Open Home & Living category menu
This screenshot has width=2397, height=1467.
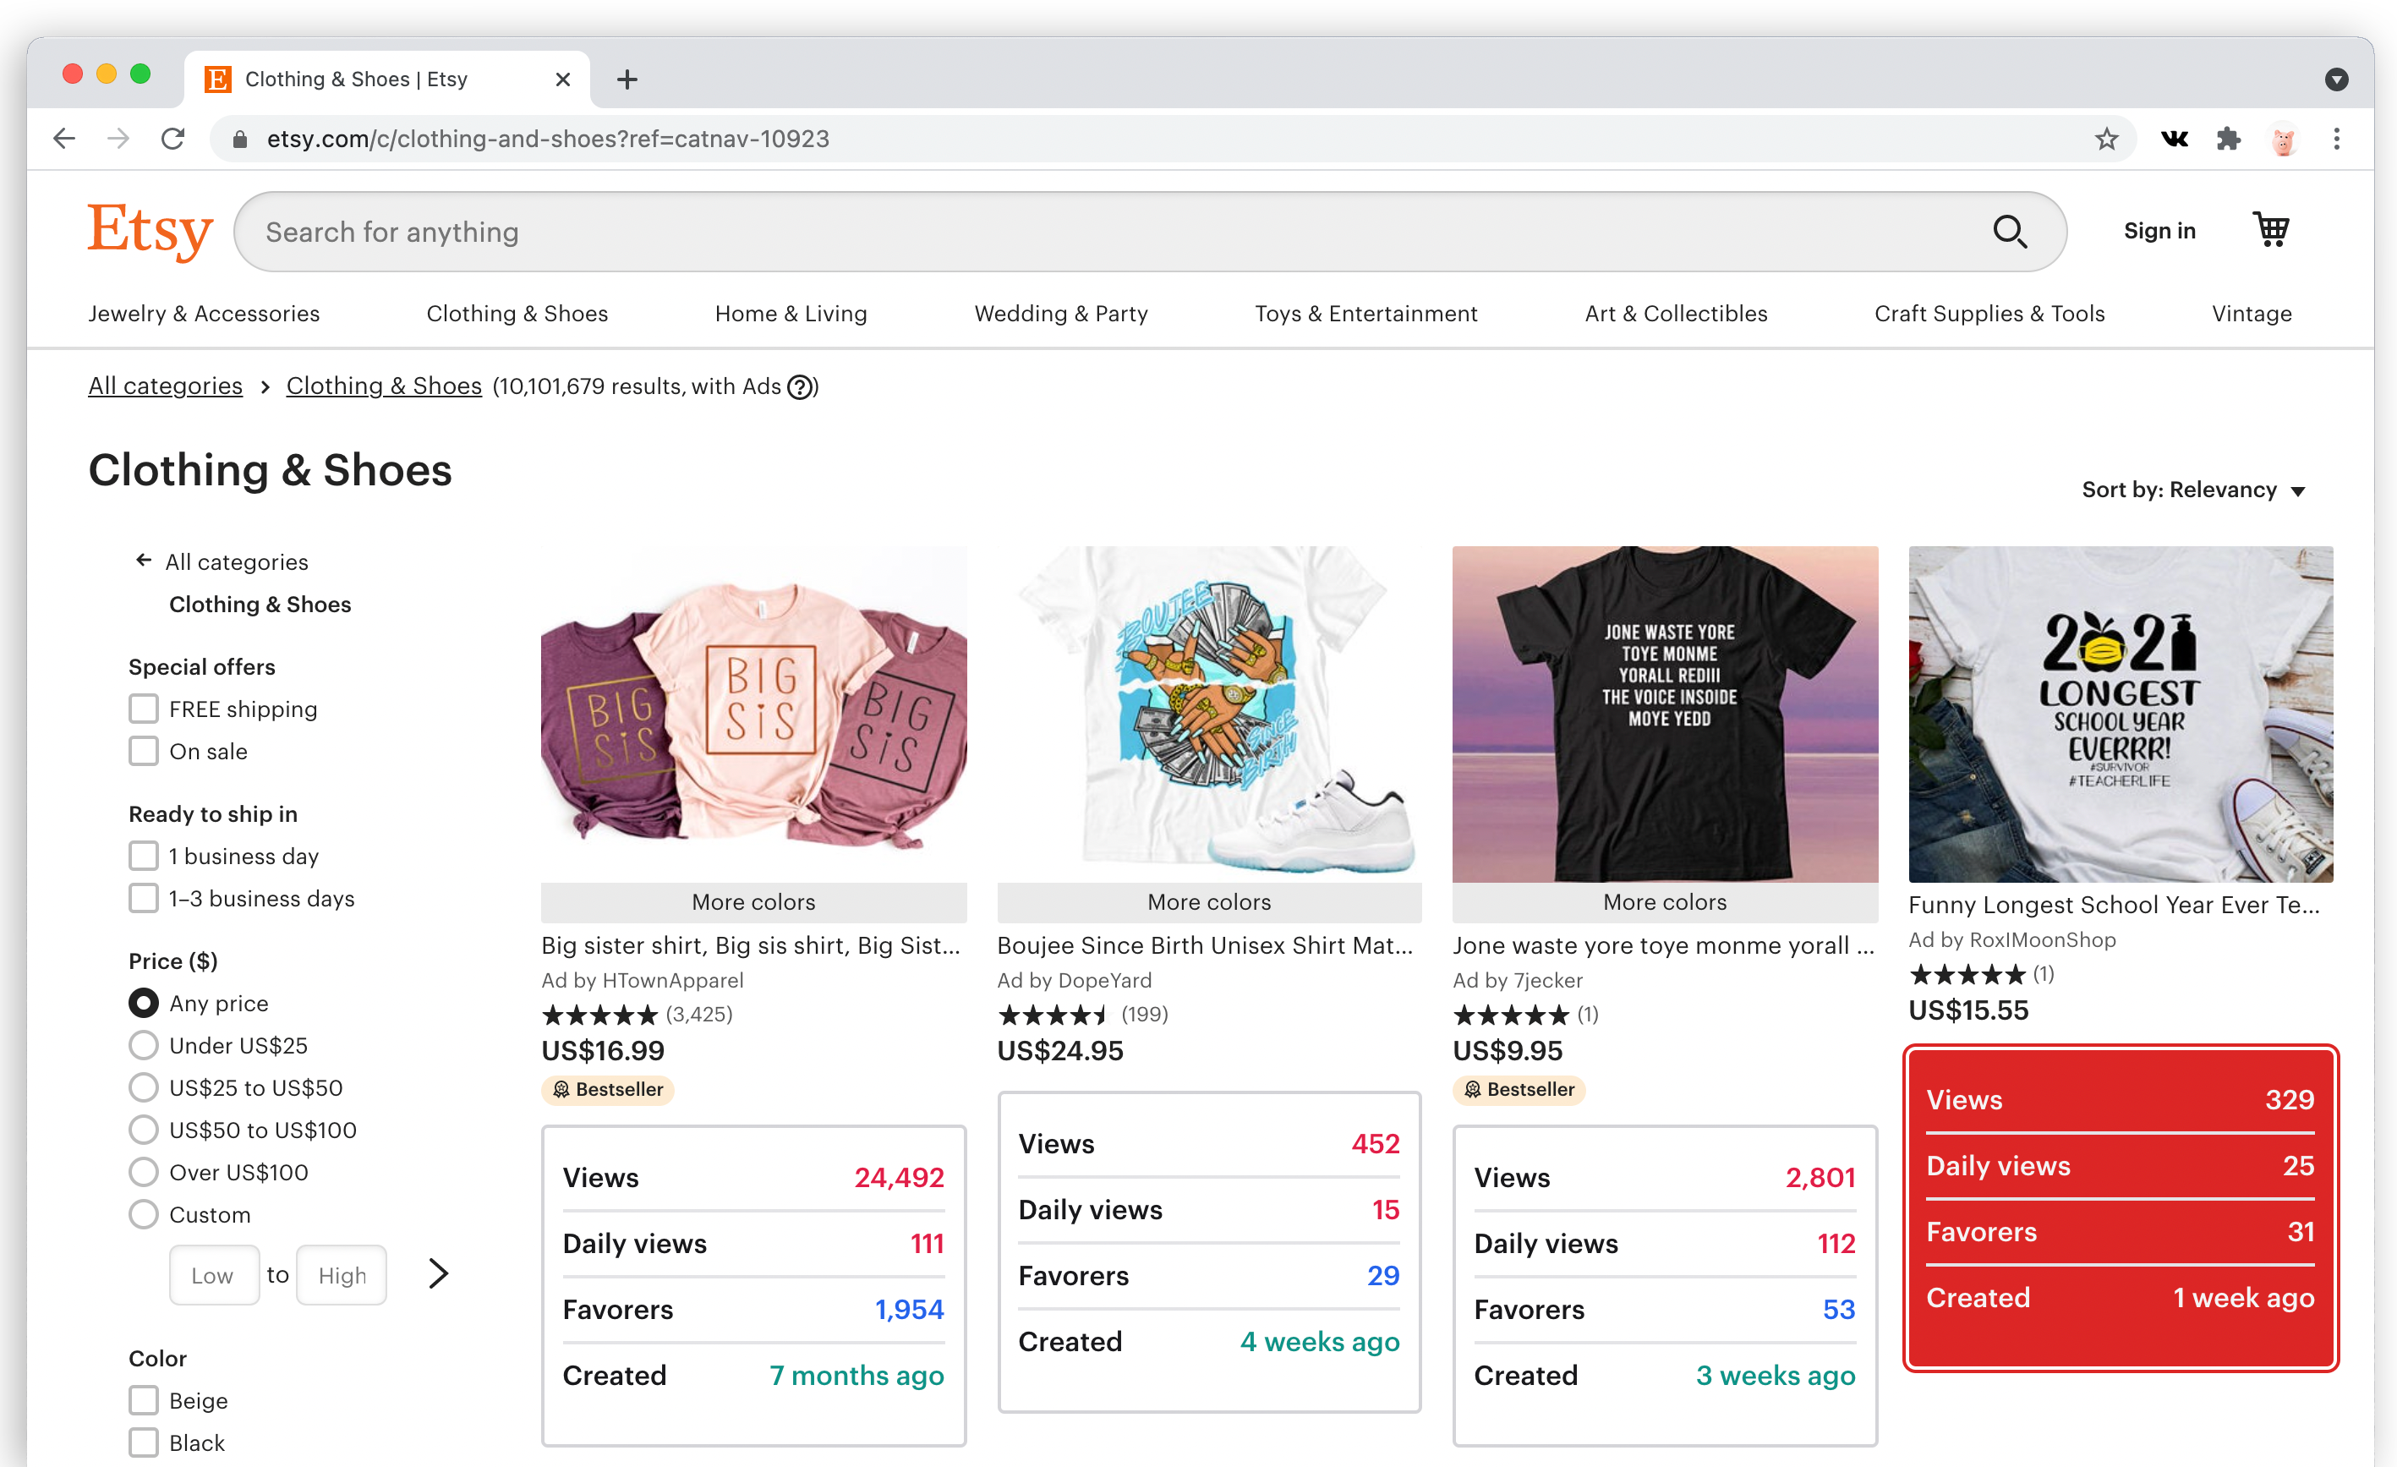coord(790,313)
